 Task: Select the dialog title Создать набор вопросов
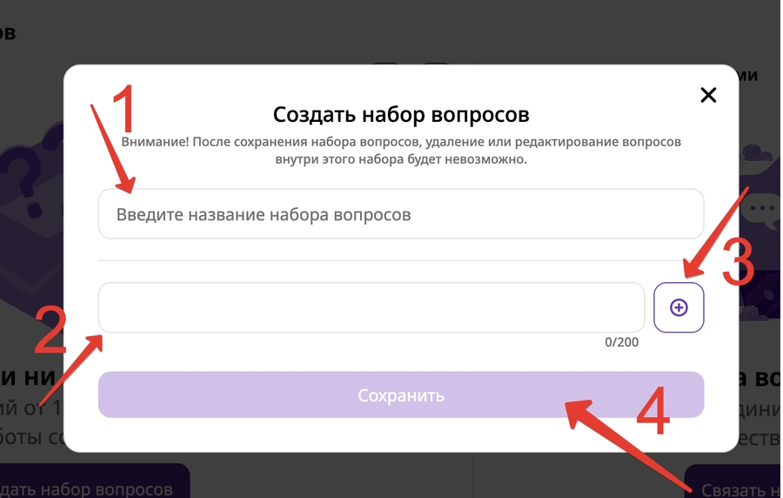[x=400, y=115]
